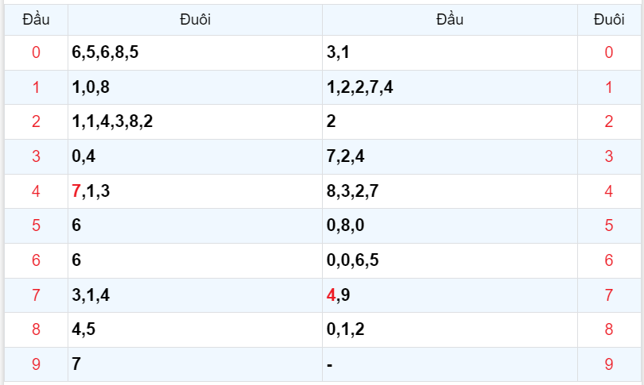Select the cell containing 4,5
Screen dimensions: 644x385
pyautogui.click(x=83, y=329)
